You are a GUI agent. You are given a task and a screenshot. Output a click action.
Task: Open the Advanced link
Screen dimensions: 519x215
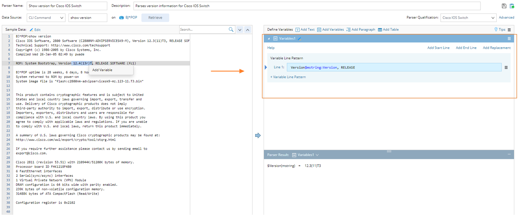[506, 18]
